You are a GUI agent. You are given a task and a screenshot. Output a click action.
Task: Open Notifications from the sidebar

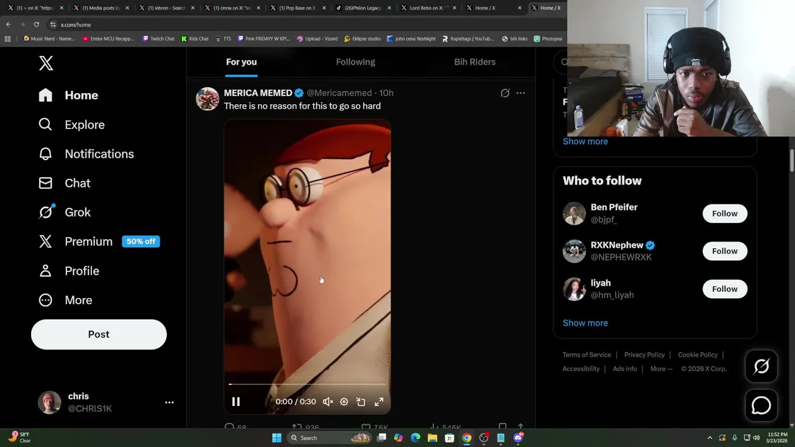click(86, 154)
